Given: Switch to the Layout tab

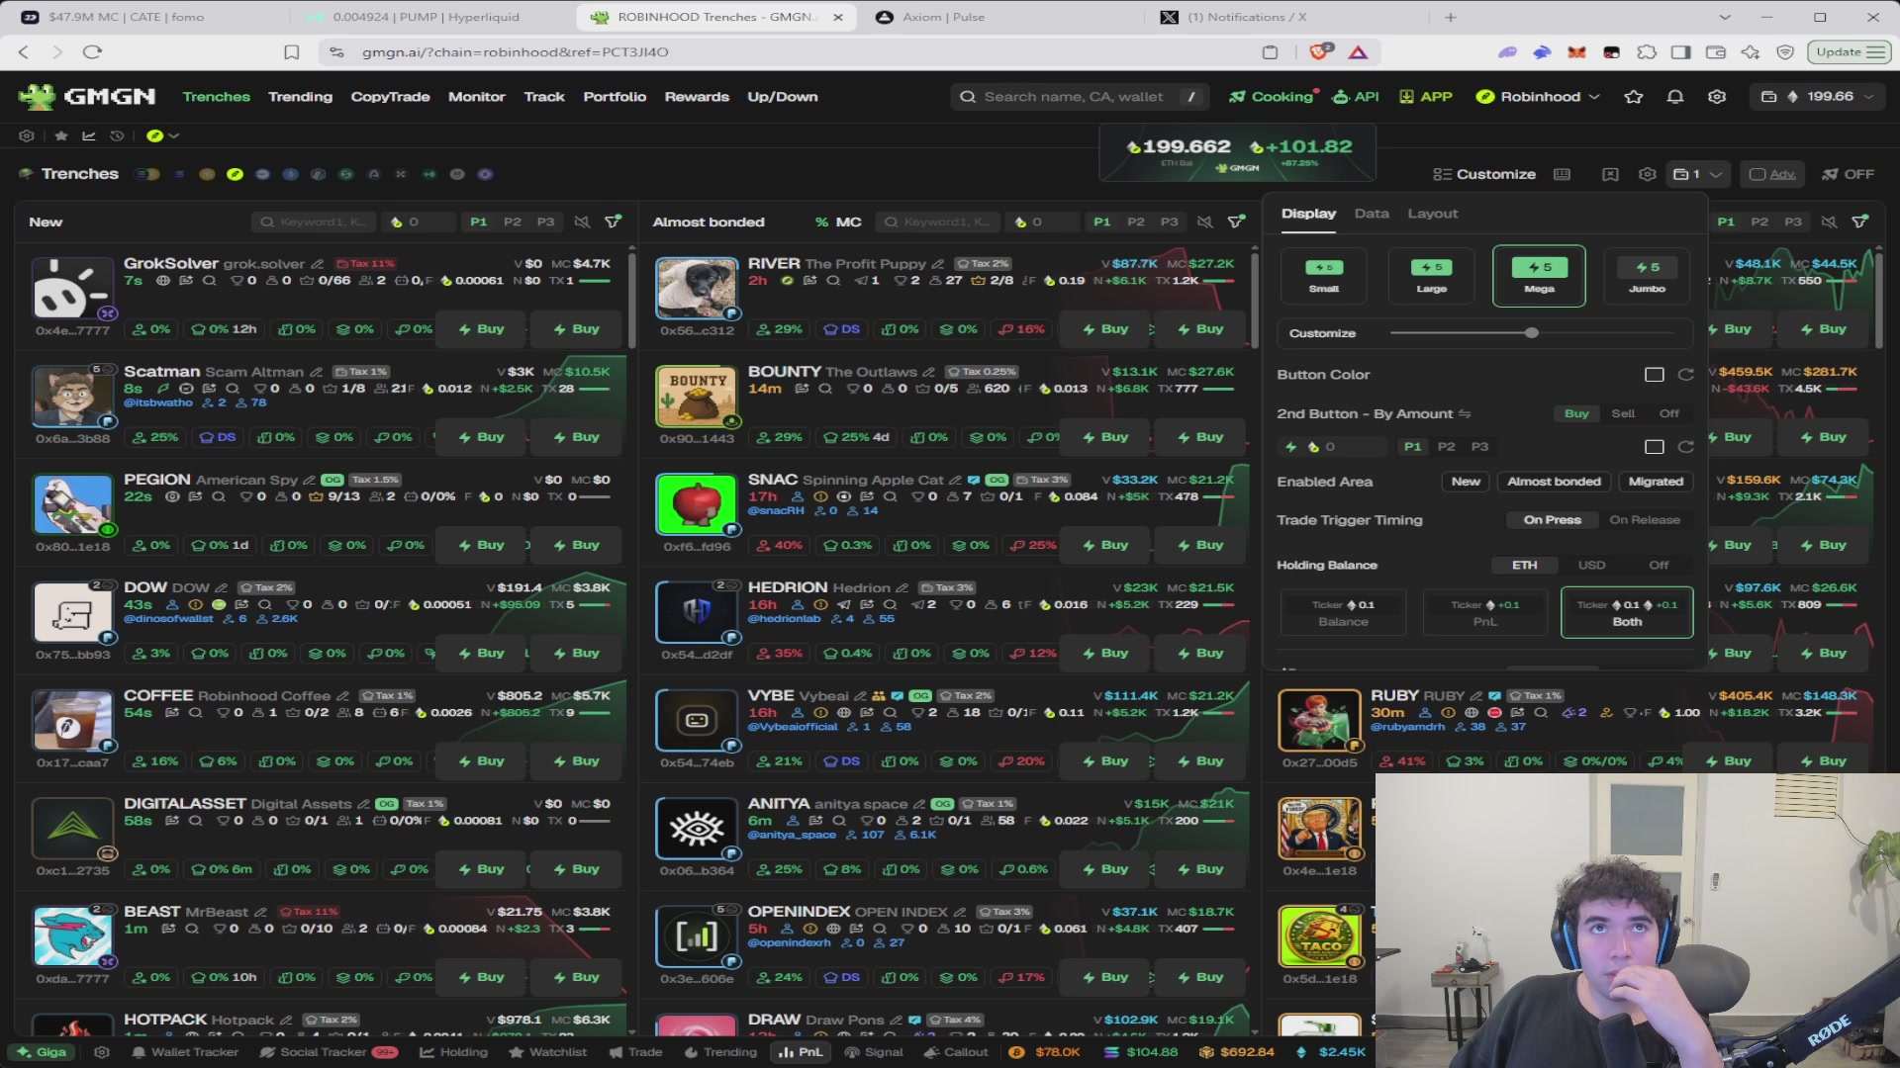Looking at the screenshot, I should tap(1433, 214).
